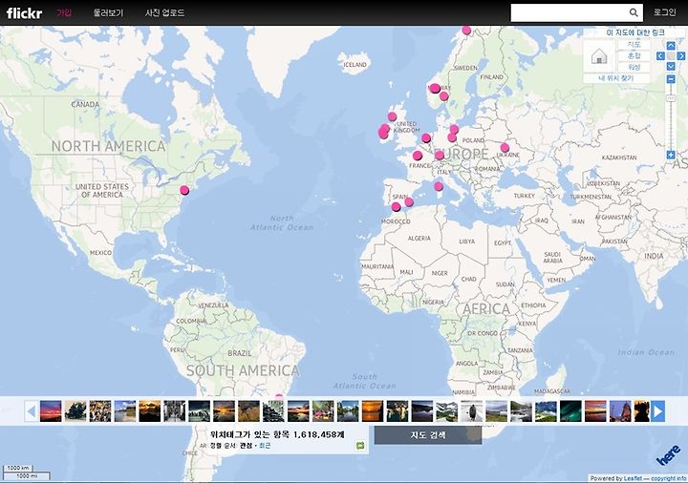The width and height of the screenshot is (688, 483).
Task: Click the house home icon in map controls
Action: 599,56
